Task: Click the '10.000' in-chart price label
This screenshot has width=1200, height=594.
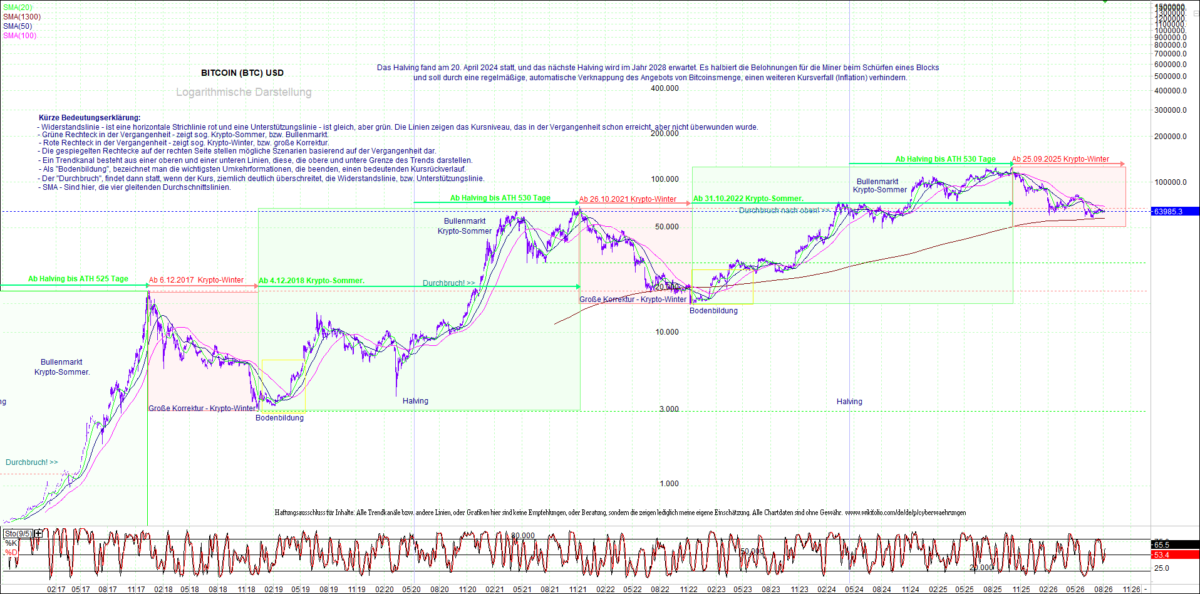Action: (x=667, y=332)
